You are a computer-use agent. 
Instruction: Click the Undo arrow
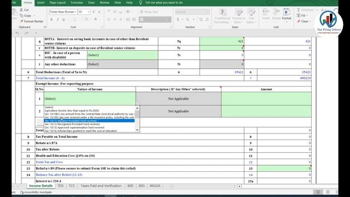coord(17,33)
